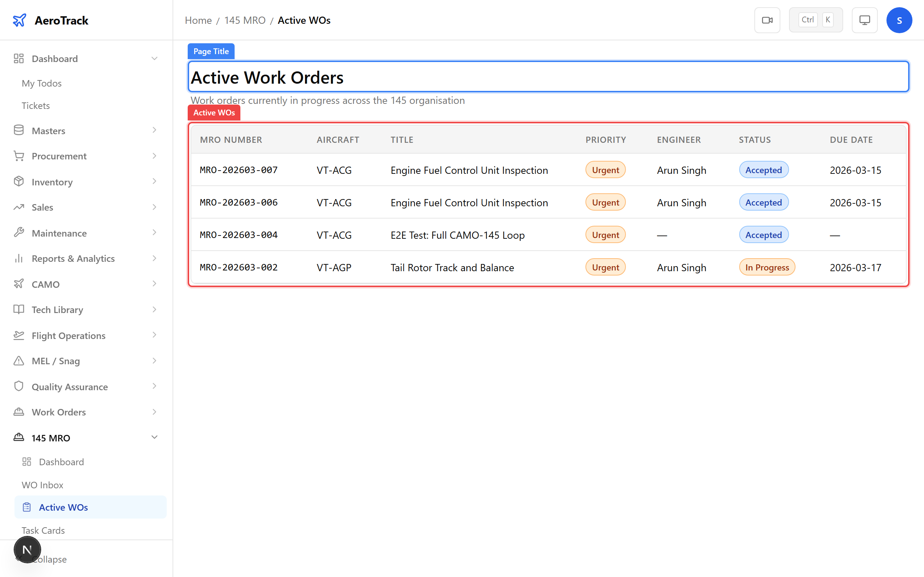The height and width of the screenshot is (577, 924).
Task: Select the Tech Library book icon
Action: click(18, 309)
